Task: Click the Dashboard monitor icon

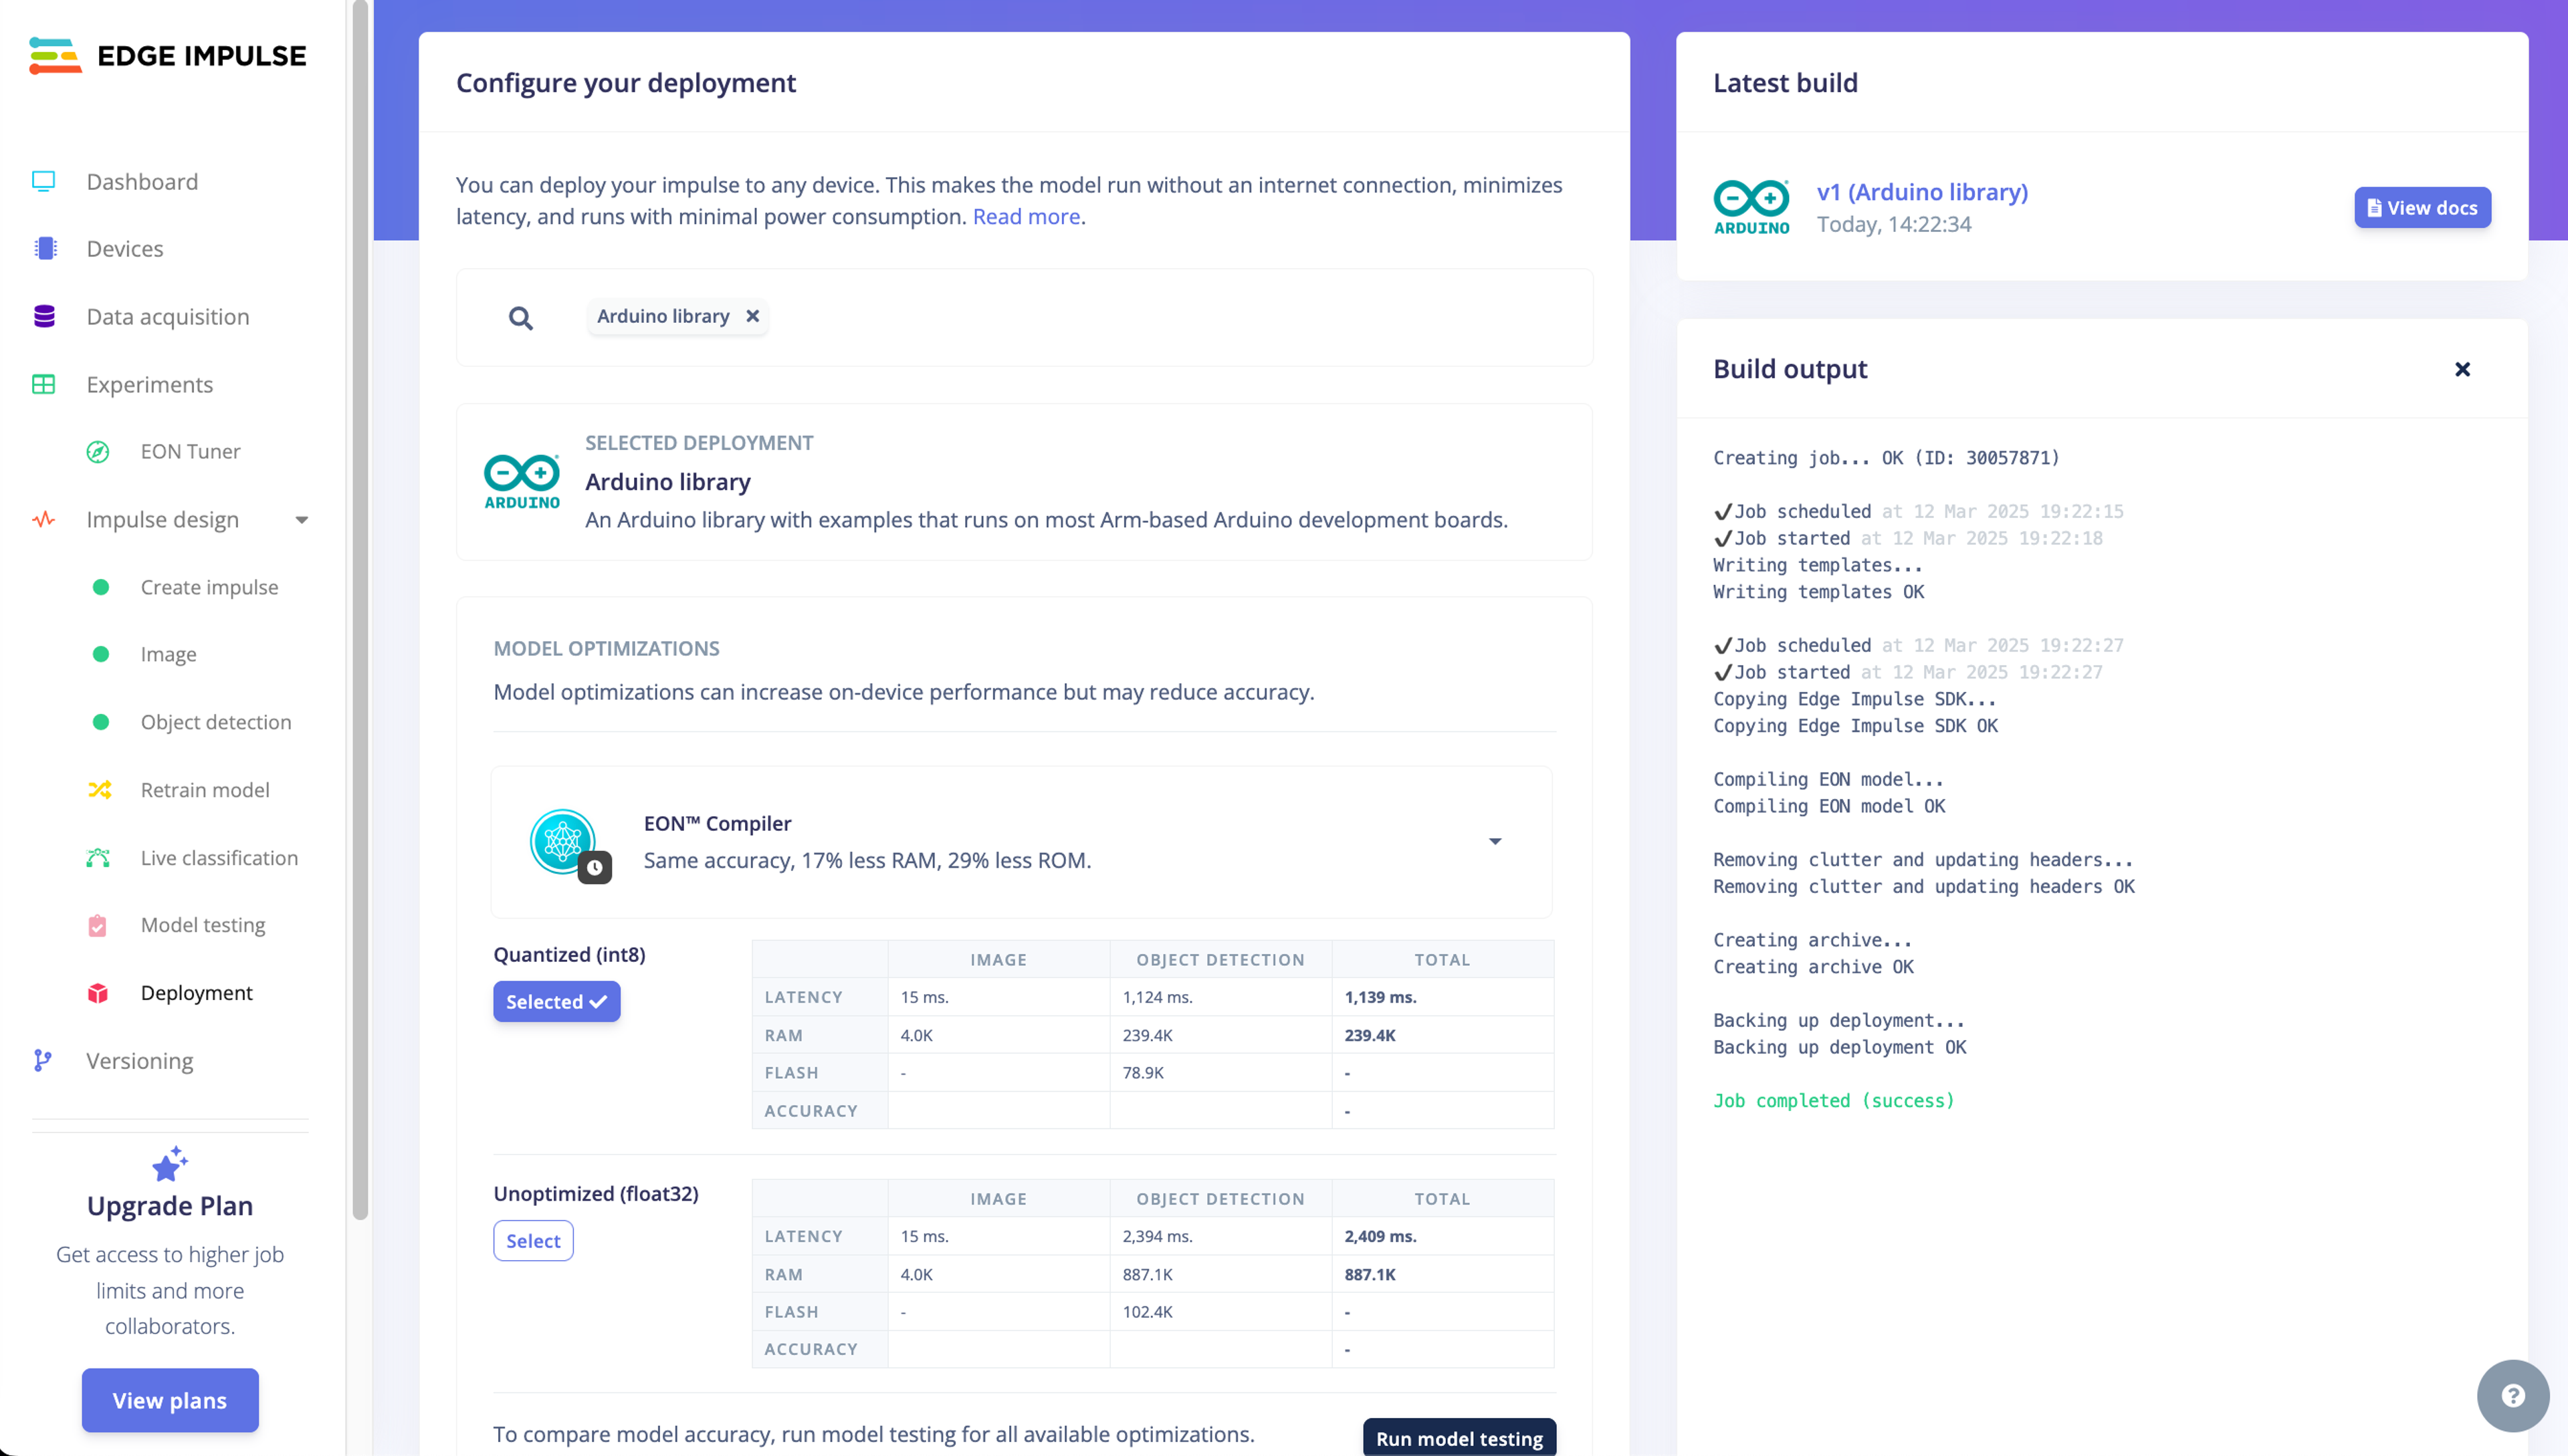Action: pos(43,181)
